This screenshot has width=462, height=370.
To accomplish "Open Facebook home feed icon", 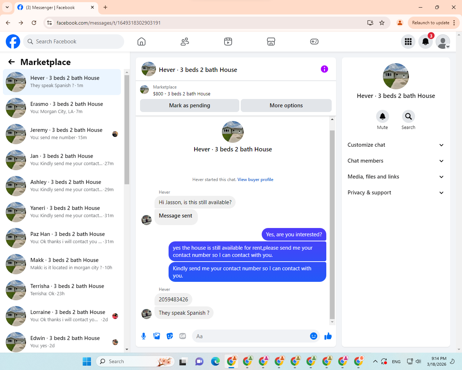I will coord(141,42).
